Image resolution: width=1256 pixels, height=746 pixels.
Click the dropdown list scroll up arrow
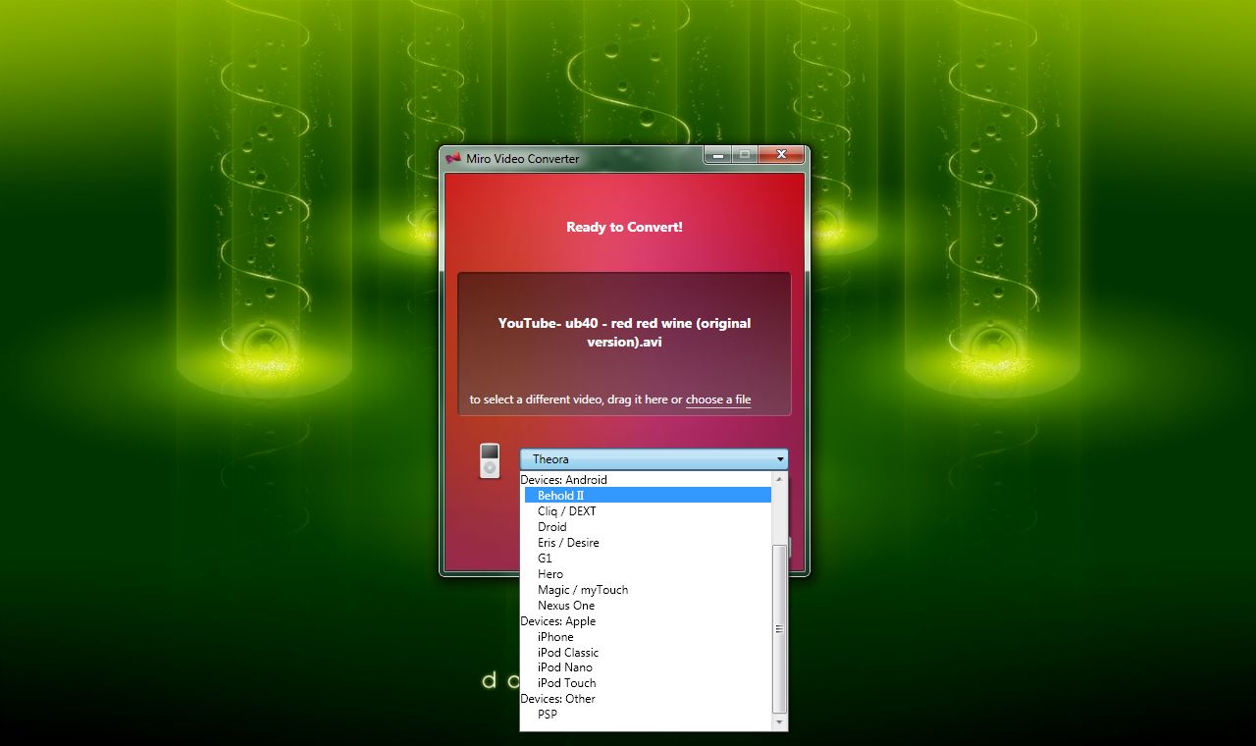(780, 479)
